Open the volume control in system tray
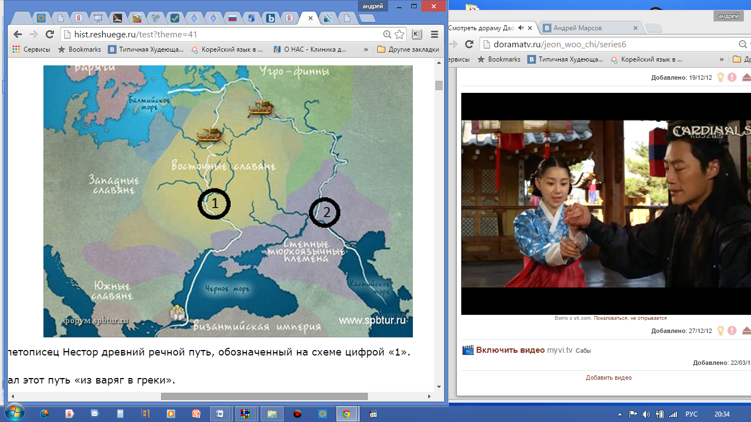The image size is (751, 422). [x=646, y=414]
